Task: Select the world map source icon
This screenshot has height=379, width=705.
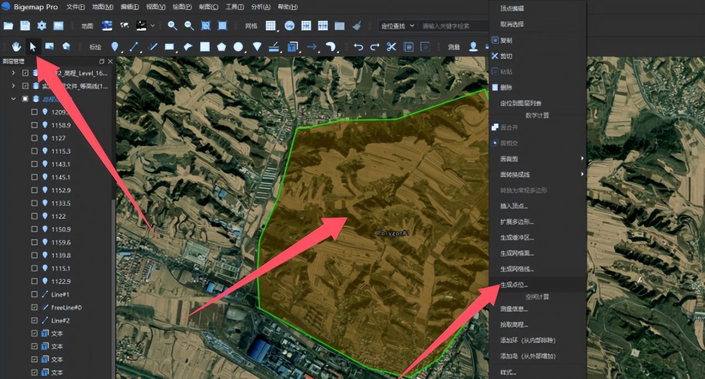Action: (124, 25)
